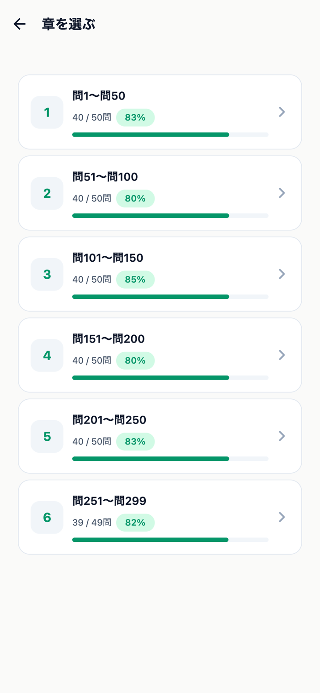Click the progress bar of 問201〜問250

tap(170, 459)
